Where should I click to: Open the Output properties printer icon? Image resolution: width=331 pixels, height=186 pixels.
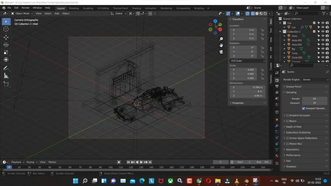coord(277,87)
